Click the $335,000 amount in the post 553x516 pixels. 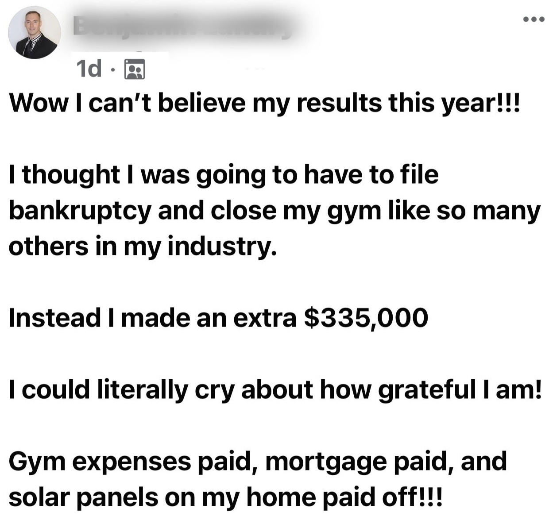367,318
